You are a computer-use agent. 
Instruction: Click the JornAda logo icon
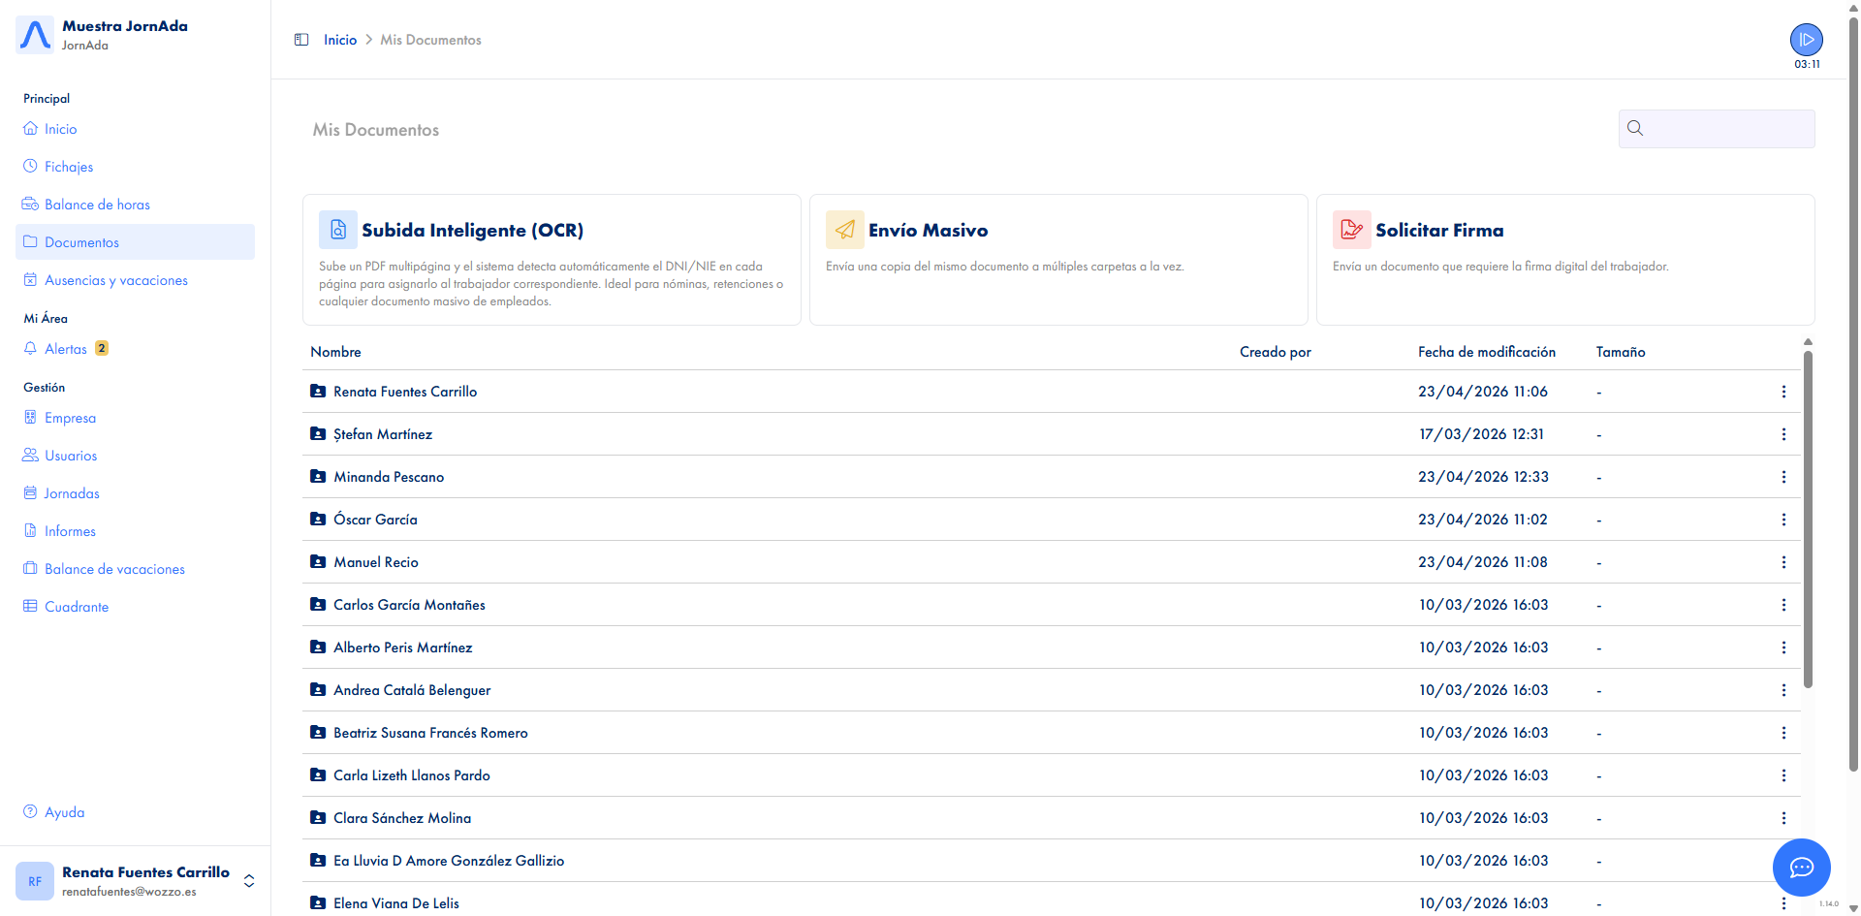pos(36,35)
